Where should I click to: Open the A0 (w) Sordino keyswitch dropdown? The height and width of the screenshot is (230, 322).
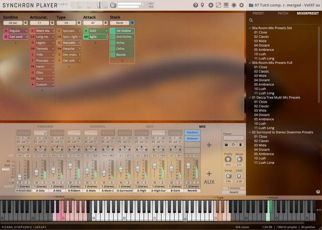13,23
